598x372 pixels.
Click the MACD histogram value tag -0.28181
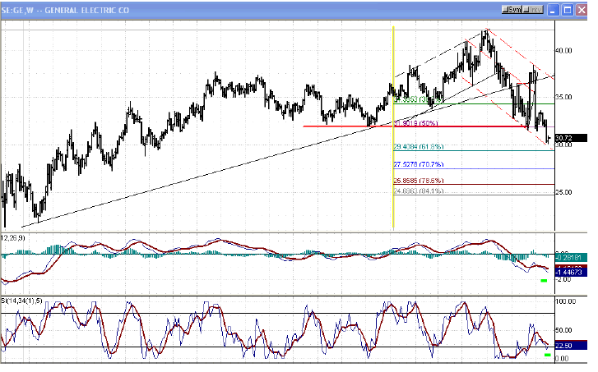click(569, 255)
